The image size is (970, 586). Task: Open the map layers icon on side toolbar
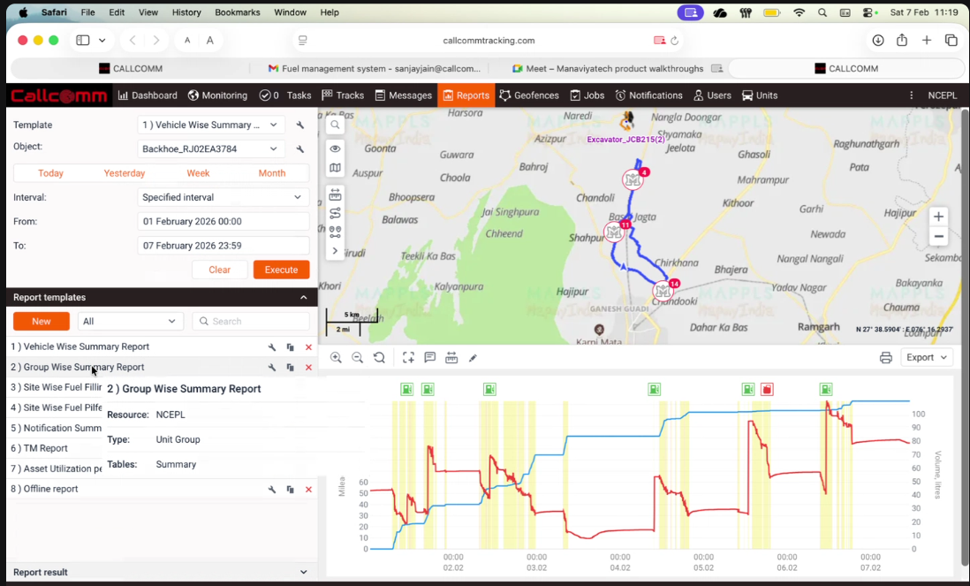[x=335, y=167]
